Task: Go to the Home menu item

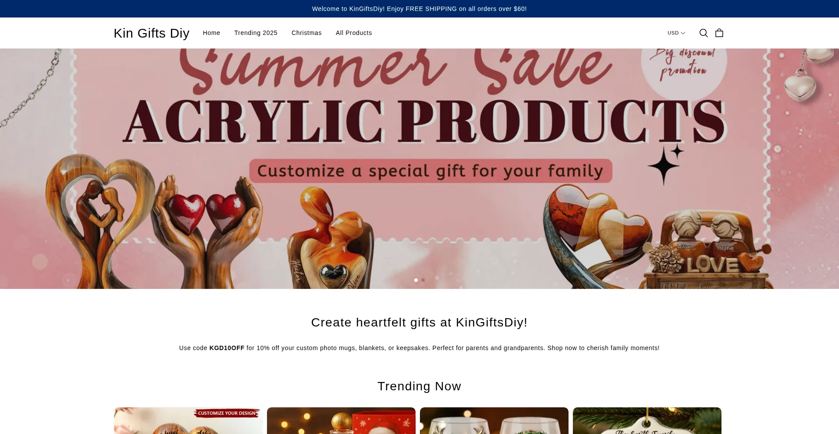Action: (211, 33)
